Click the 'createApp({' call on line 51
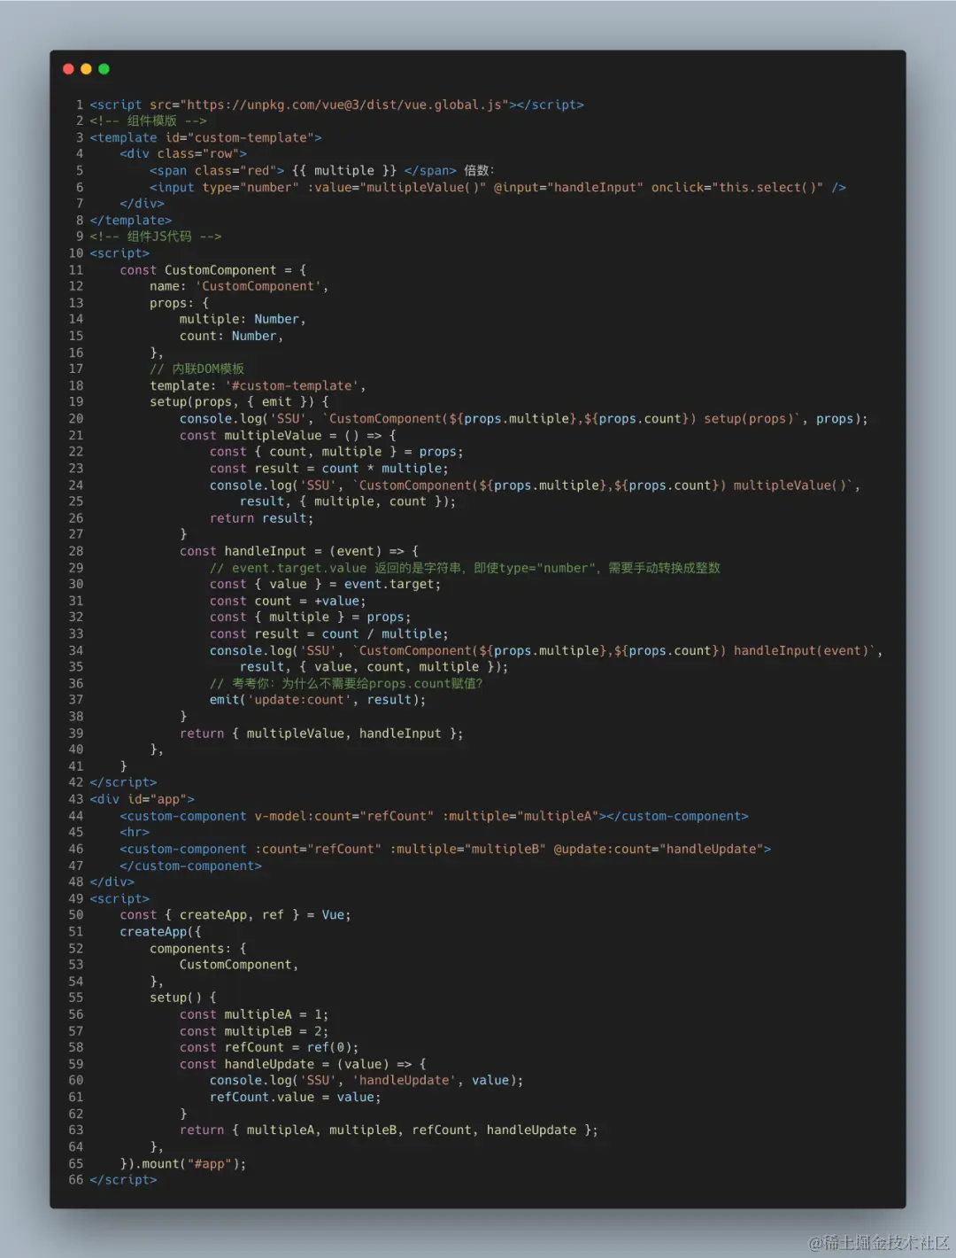 tap(161, 932)
